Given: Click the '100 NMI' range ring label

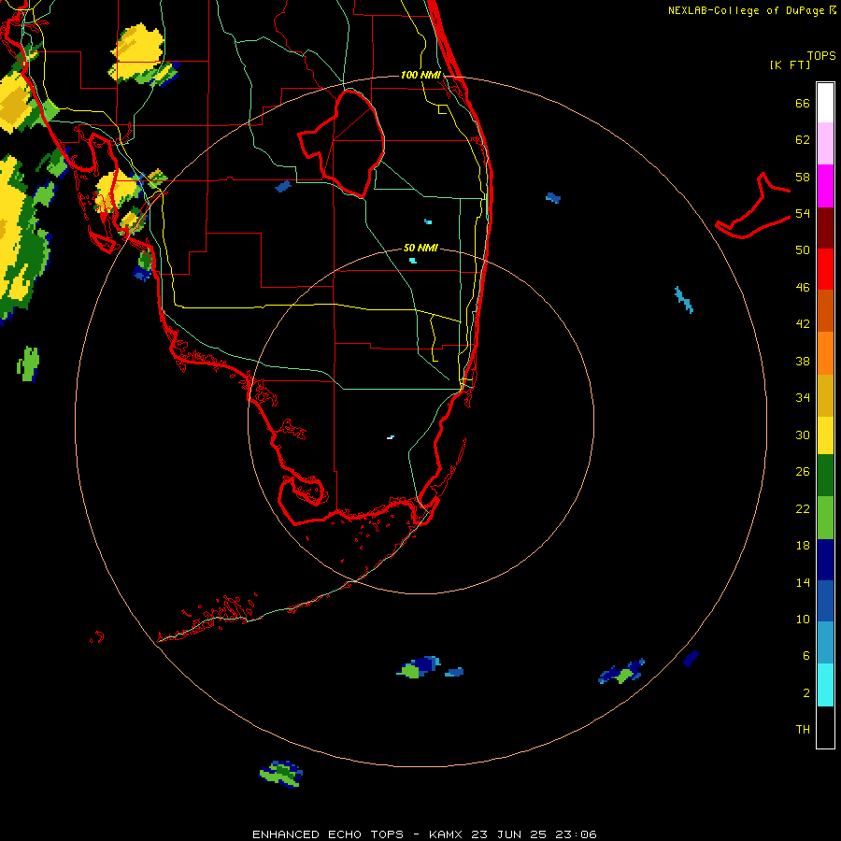Looking at the screenshot, I should point(420,75).
